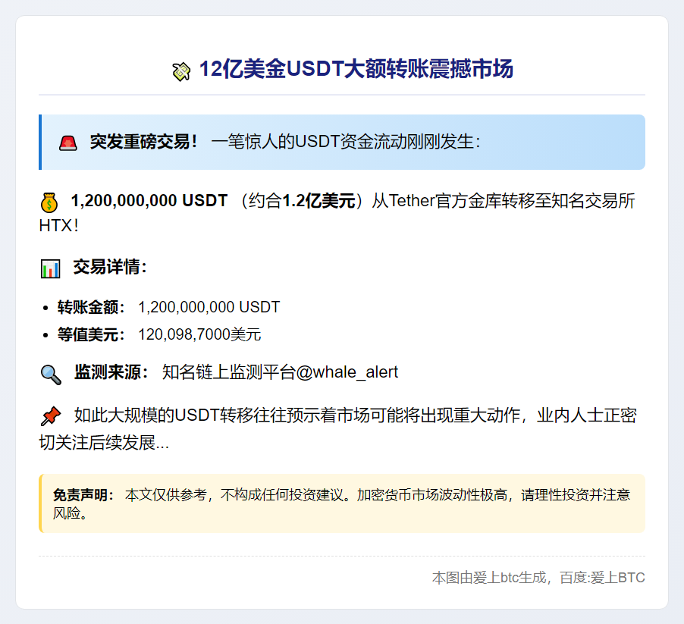Click the money bag emoji icon
Viewport: 684px width, 624px height.
tap(49, 202)
